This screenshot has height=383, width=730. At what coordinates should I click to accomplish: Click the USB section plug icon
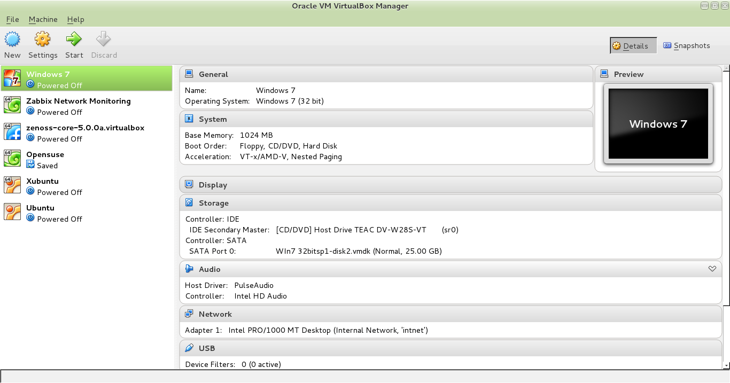pyautogui.click(x=189, y=348)
